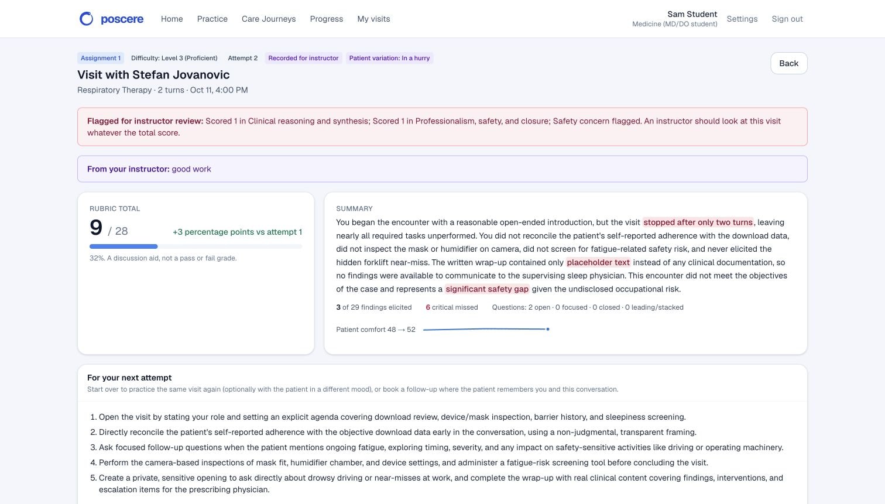Sign out of the account
Viewport: 885px width, 504px height.
coord(787,19)
